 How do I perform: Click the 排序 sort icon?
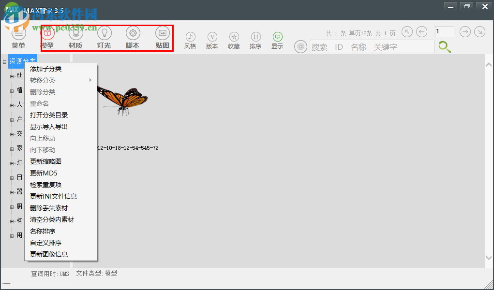point(256,37)
